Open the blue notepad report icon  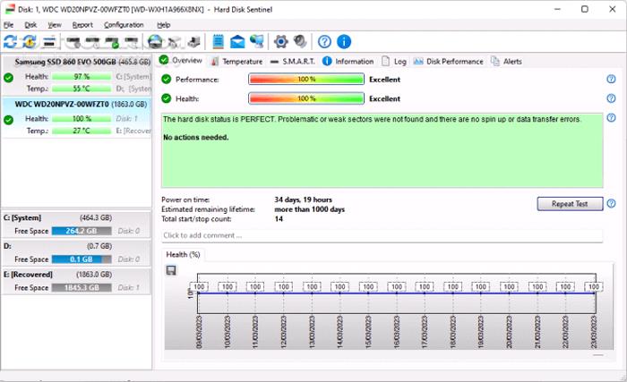coord(218,41)
